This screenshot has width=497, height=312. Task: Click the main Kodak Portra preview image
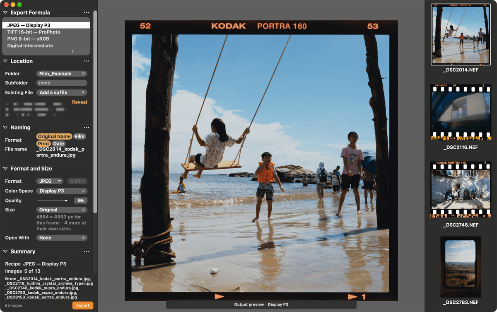coord(261,160)
